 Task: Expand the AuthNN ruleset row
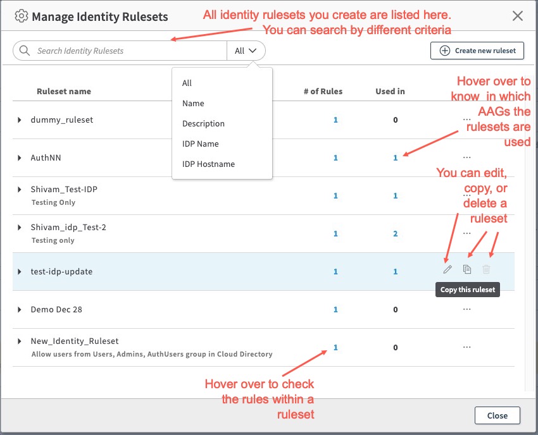point(20,158)
